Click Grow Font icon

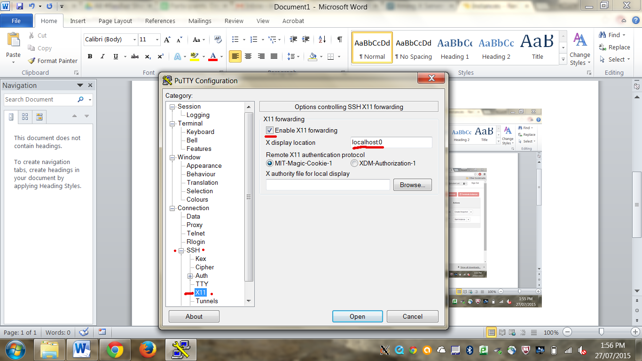point(167,39)
